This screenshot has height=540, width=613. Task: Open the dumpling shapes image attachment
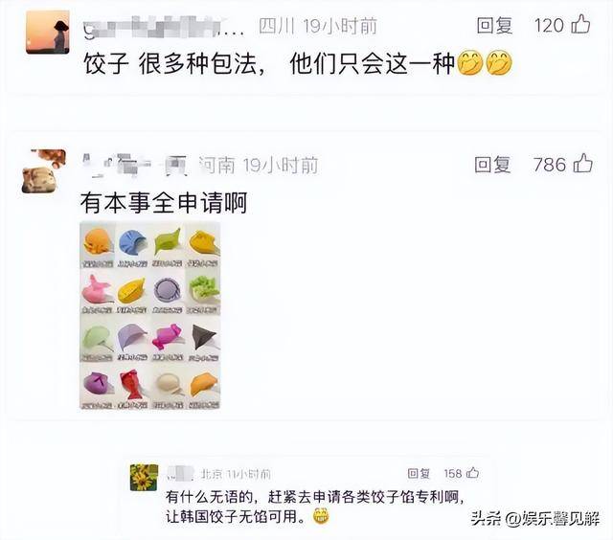pos(149,315)
